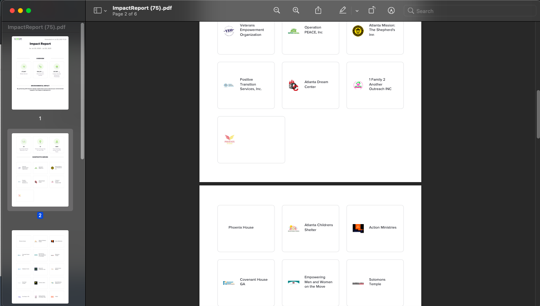Click the 'Action Ministries' text

[x=383, y=227]
